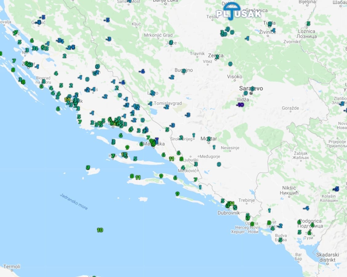Select the 5 marker near Loznica
The image size is (347, 277).
coord(308,24)
